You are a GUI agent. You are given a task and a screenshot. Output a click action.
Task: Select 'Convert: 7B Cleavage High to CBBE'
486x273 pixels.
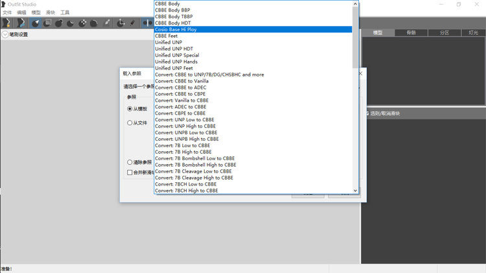point(253,178)
